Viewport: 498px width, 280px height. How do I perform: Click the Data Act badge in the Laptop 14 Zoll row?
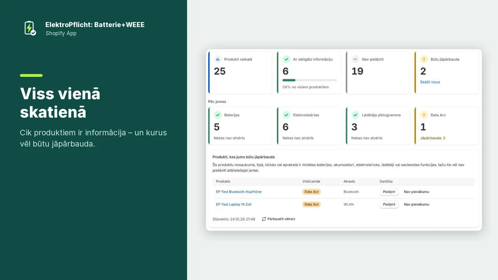(x=311, y=204)
